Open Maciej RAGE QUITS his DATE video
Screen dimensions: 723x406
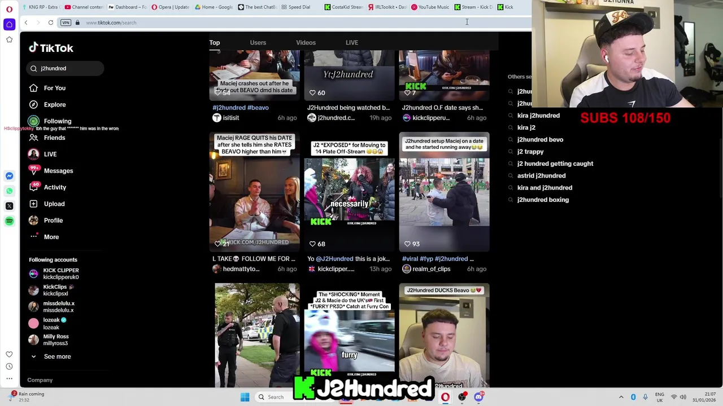click(x=254, y=192)
